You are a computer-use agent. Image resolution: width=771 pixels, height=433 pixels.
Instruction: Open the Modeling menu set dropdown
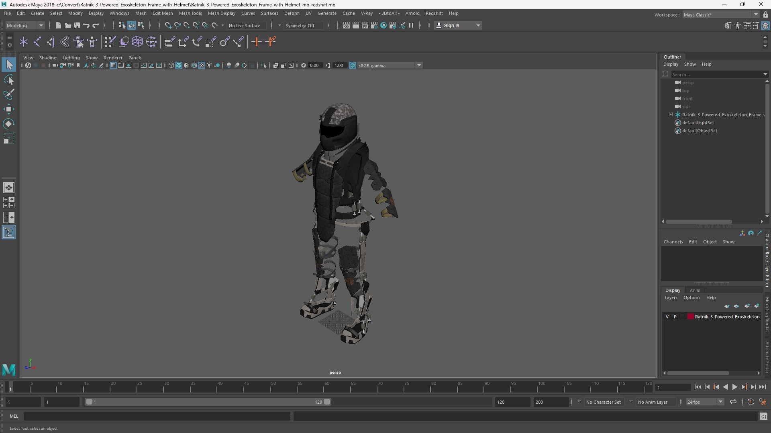tap(25, 25)
